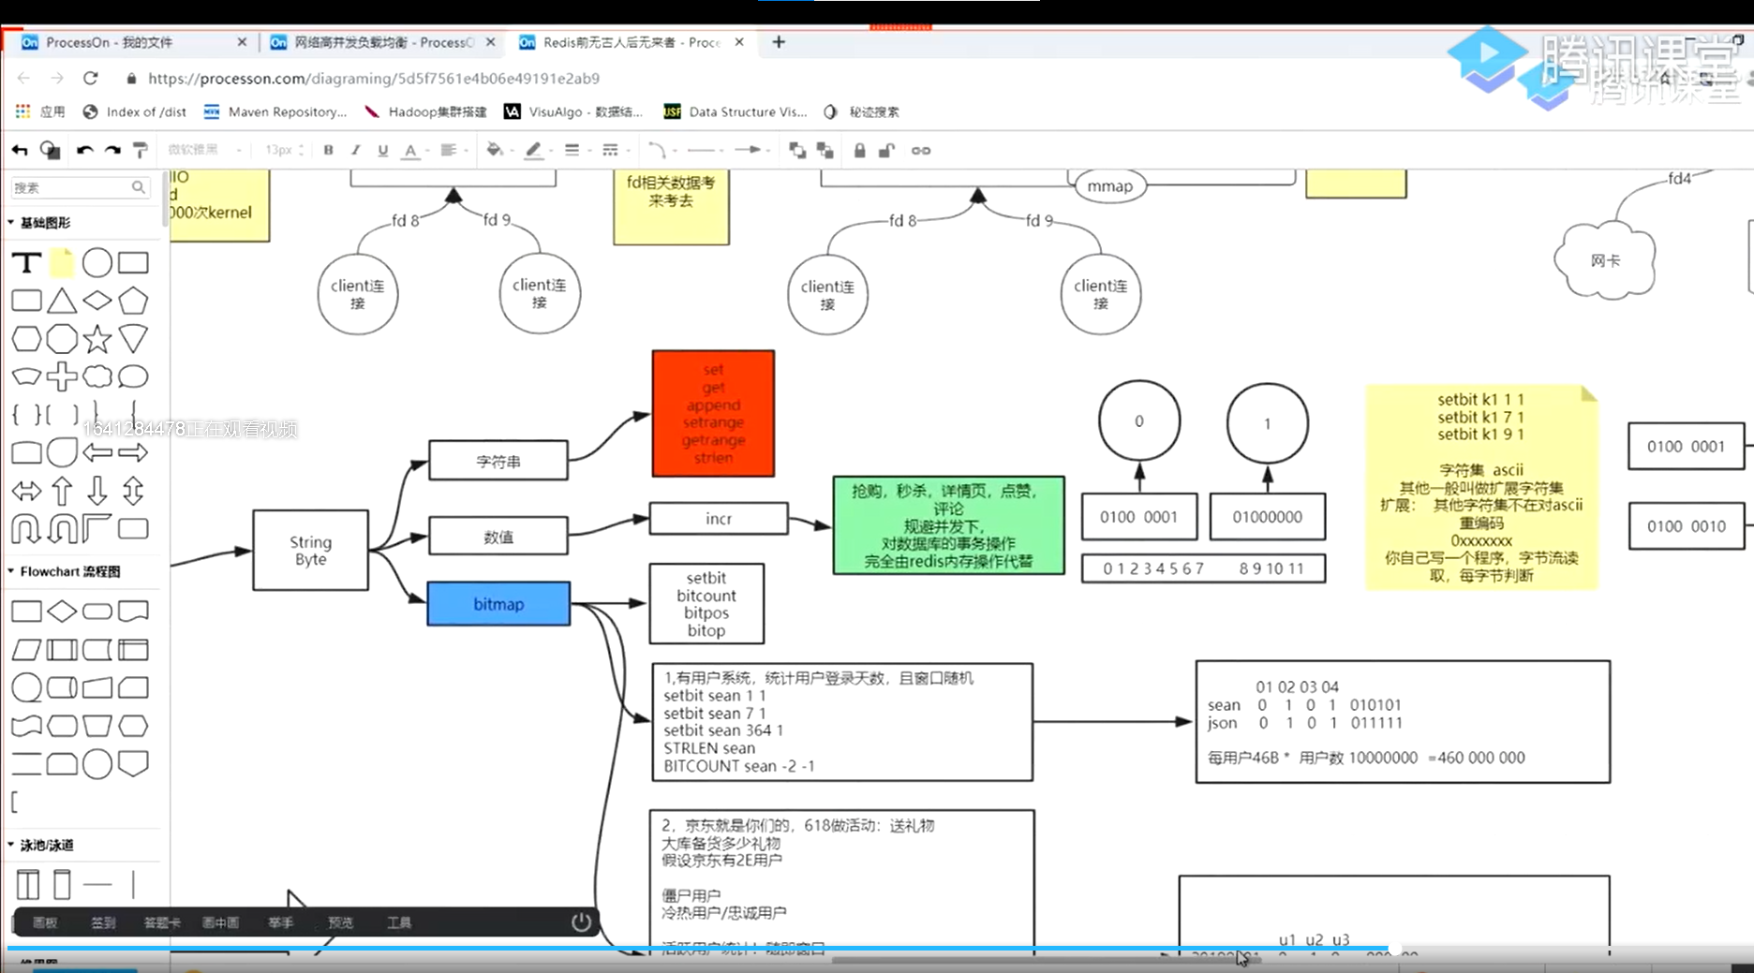This screenshot has height=973, width=1754.
Task: Open the VisuAlgo bookmark
Action: 574,111
